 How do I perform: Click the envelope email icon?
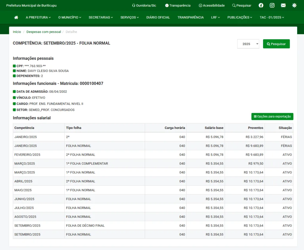click(283, 5)
